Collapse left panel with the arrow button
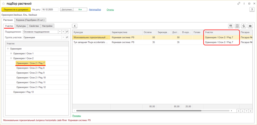The width and height of the screenshot is (257, 125). tap(75, 26)
